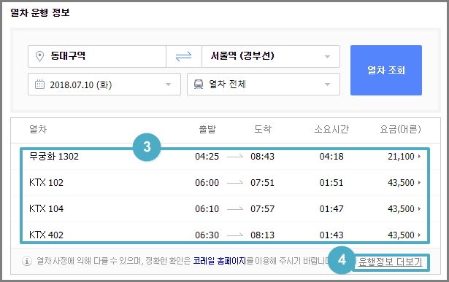Viewport: 449px width, 282px height.
Task: Open fare details arrow for KTX 104
Action: click(x=419, y=208)
